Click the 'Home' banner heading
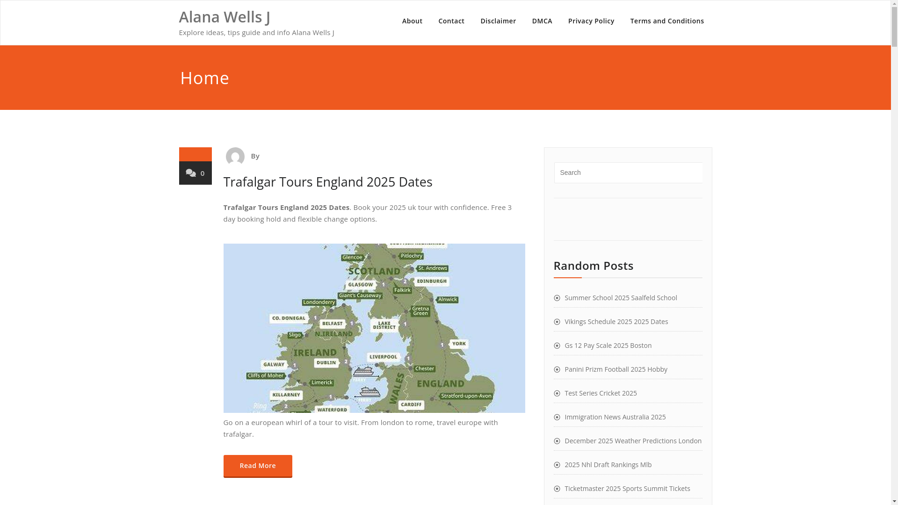 (x=204, y=78)
